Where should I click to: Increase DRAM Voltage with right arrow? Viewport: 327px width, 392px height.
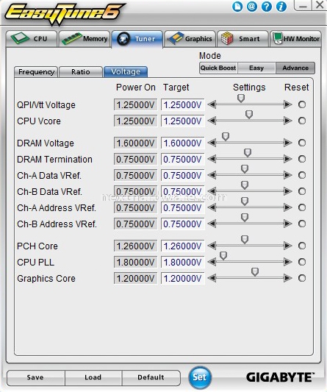[288, 143]
